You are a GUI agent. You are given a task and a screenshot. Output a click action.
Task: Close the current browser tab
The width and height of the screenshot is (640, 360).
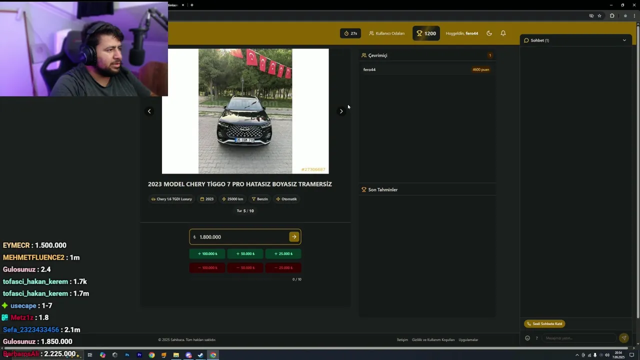(x=182, y=5)
